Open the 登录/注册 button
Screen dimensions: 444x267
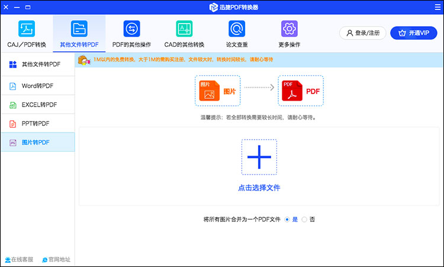tap(363, 33)
